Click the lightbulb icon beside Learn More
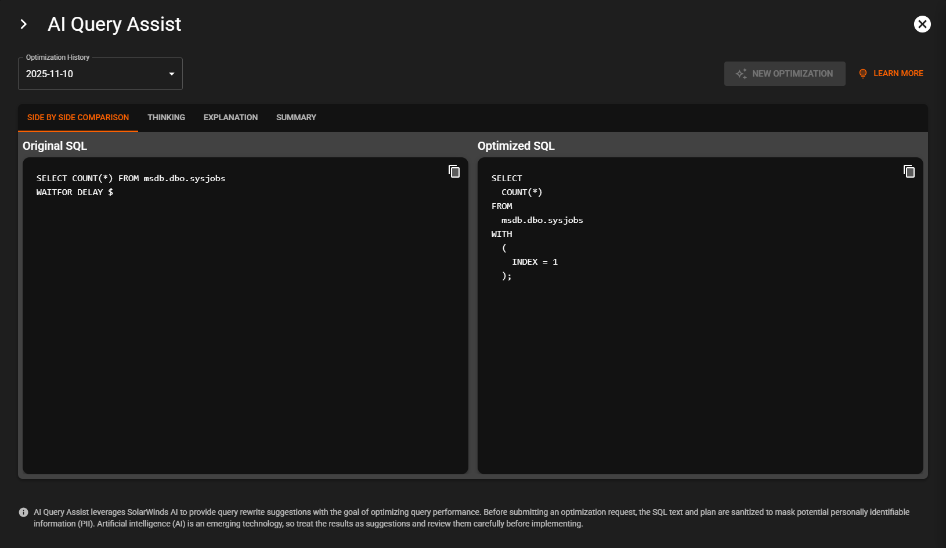This screenshot has height=548, width=946. pos(862,74)
